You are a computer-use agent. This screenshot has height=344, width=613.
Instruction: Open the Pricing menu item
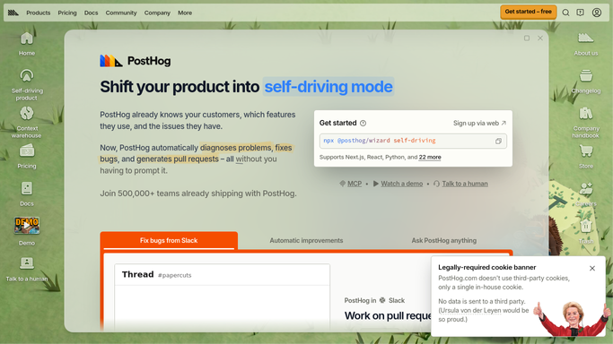[67, 13]
